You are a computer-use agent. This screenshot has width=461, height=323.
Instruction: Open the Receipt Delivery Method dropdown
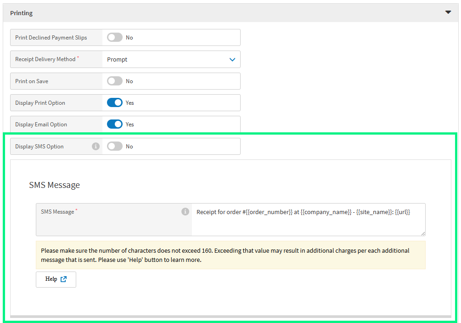(x=171, y=59)
